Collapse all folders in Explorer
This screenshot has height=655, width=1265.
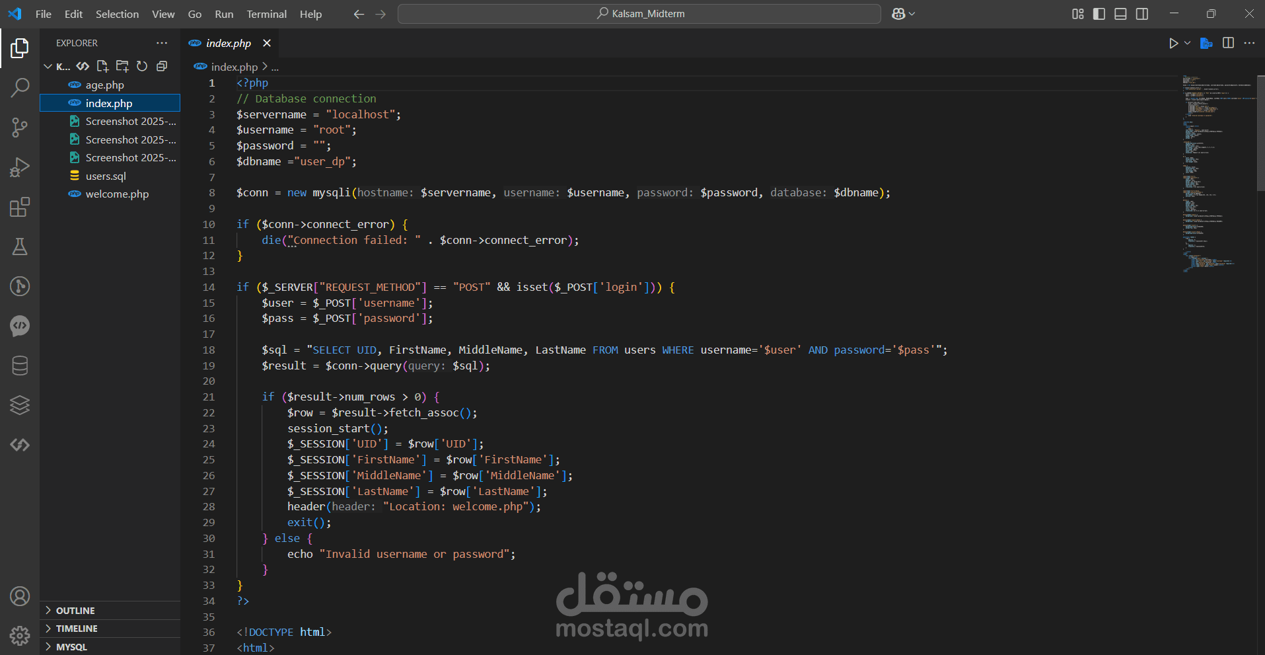pyautogui.click(x=162, y=66)
